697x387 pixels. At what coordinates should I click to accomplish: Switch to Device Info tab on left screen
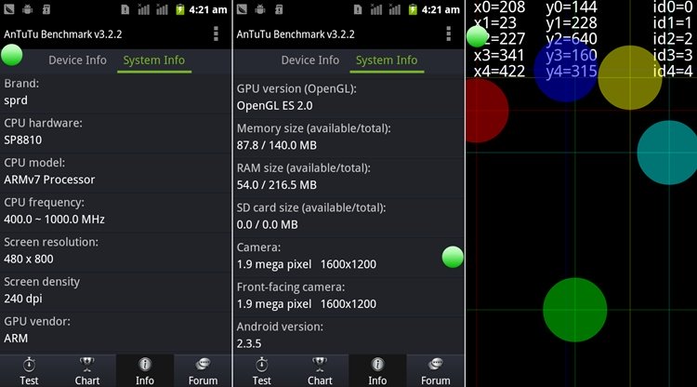(x=77, y=60)
